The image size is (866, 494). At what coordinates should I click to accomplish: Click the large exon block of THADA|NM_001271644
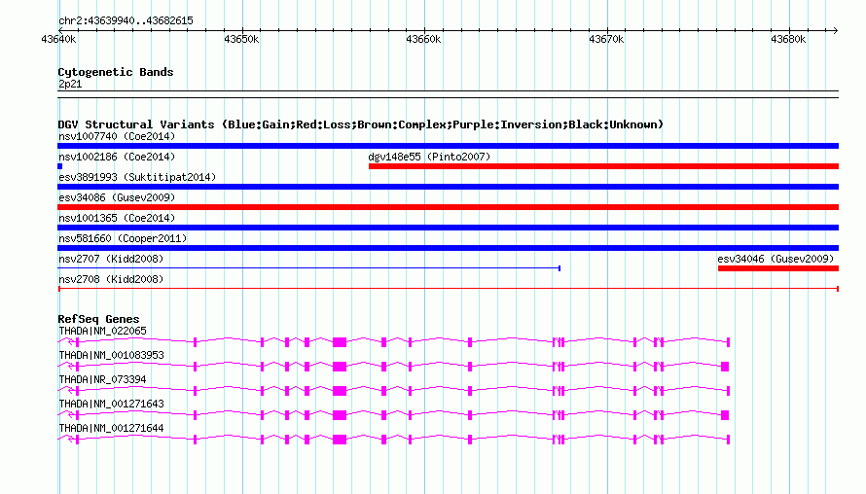click(x=340, y=440)
